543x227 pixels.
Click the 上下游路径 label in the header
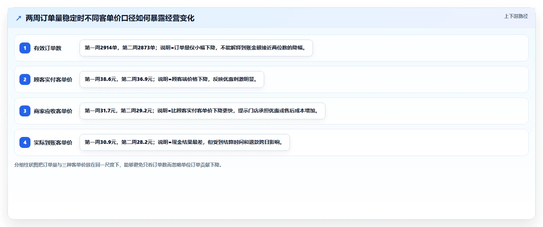pos(516,16)
